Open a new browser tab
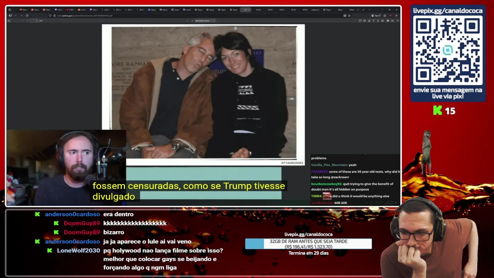The image size is (494, 278). click(363, 10)
